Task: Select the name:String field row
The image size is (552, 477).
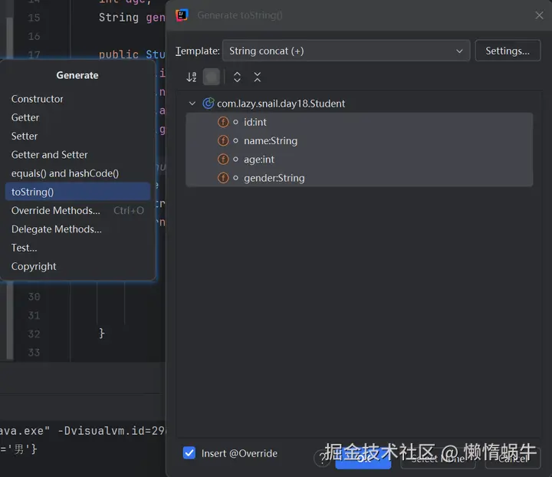Action: (359, 141)
